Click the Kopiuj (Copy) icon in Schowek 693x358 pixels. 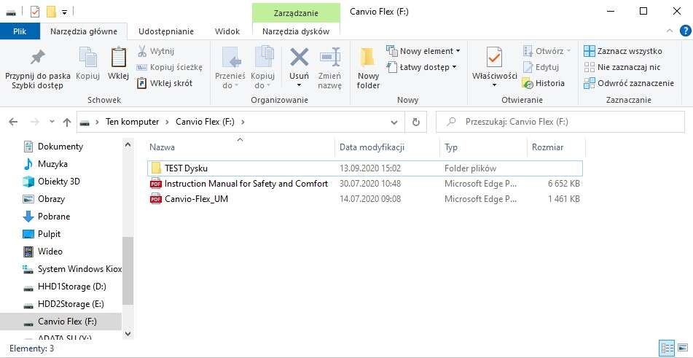point(87,58)
